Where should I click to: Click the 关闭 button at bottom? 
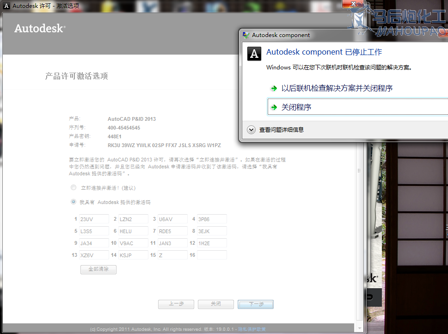216,304
